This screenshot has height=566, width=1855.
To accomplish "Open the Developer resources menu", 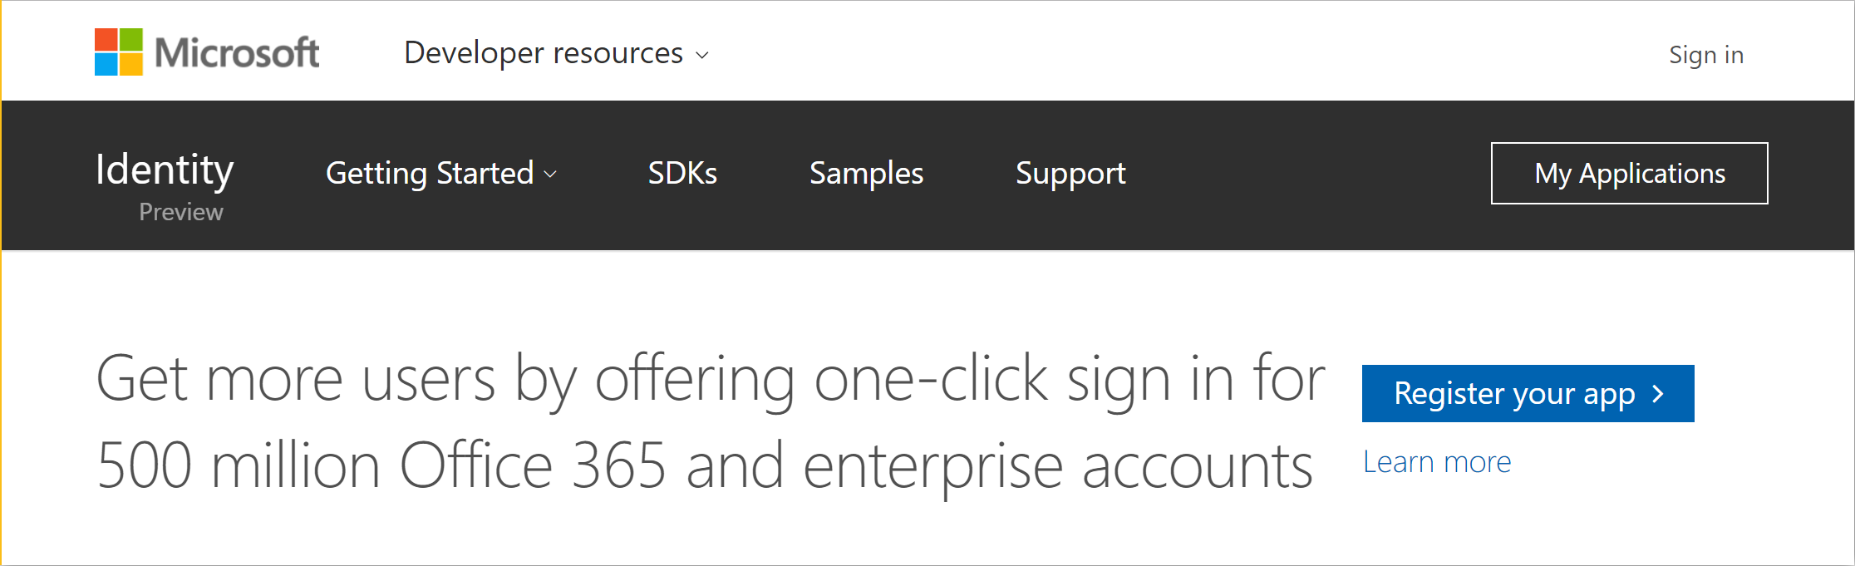I will (556, 53).
